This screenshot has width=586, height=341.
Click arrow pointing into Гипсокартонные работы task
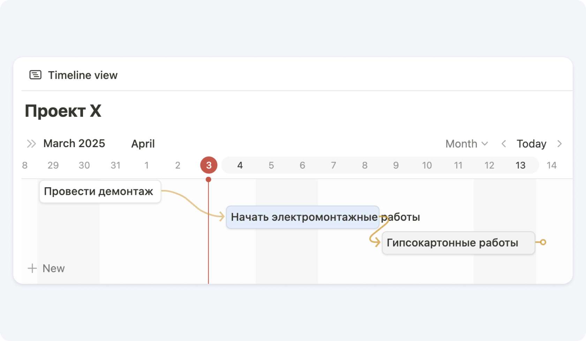pyautogui.click(x=376, y=242)
